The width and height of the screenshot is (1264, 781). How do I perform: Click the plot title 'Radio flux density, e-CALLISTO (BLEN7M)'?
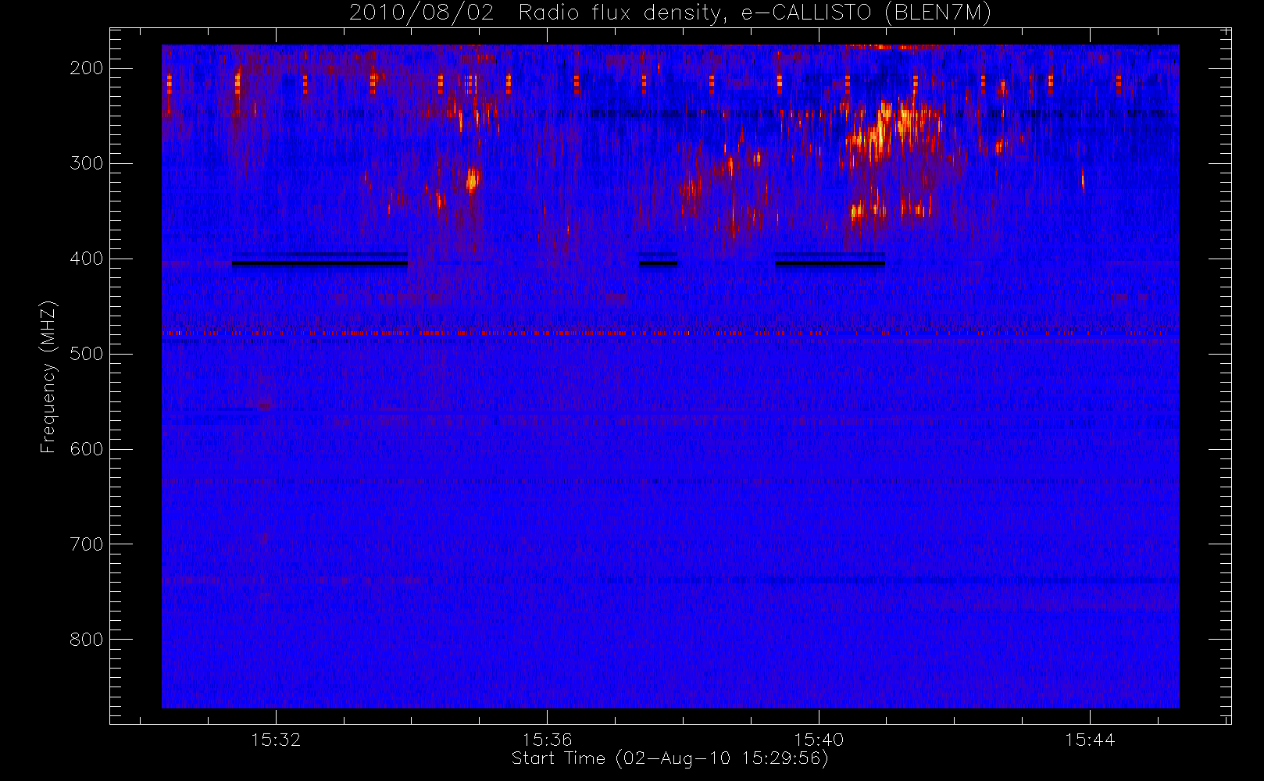[x=755, y=13]
